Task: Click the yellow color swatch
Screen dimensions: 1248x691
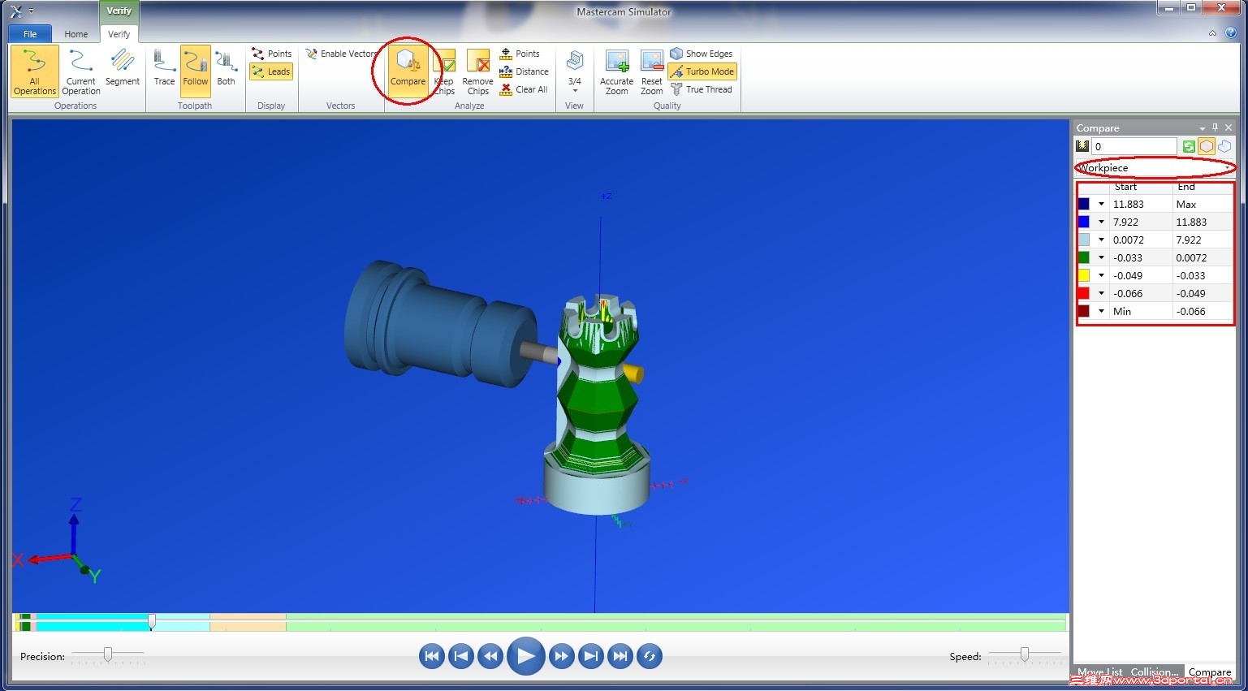Action: 1084,275
